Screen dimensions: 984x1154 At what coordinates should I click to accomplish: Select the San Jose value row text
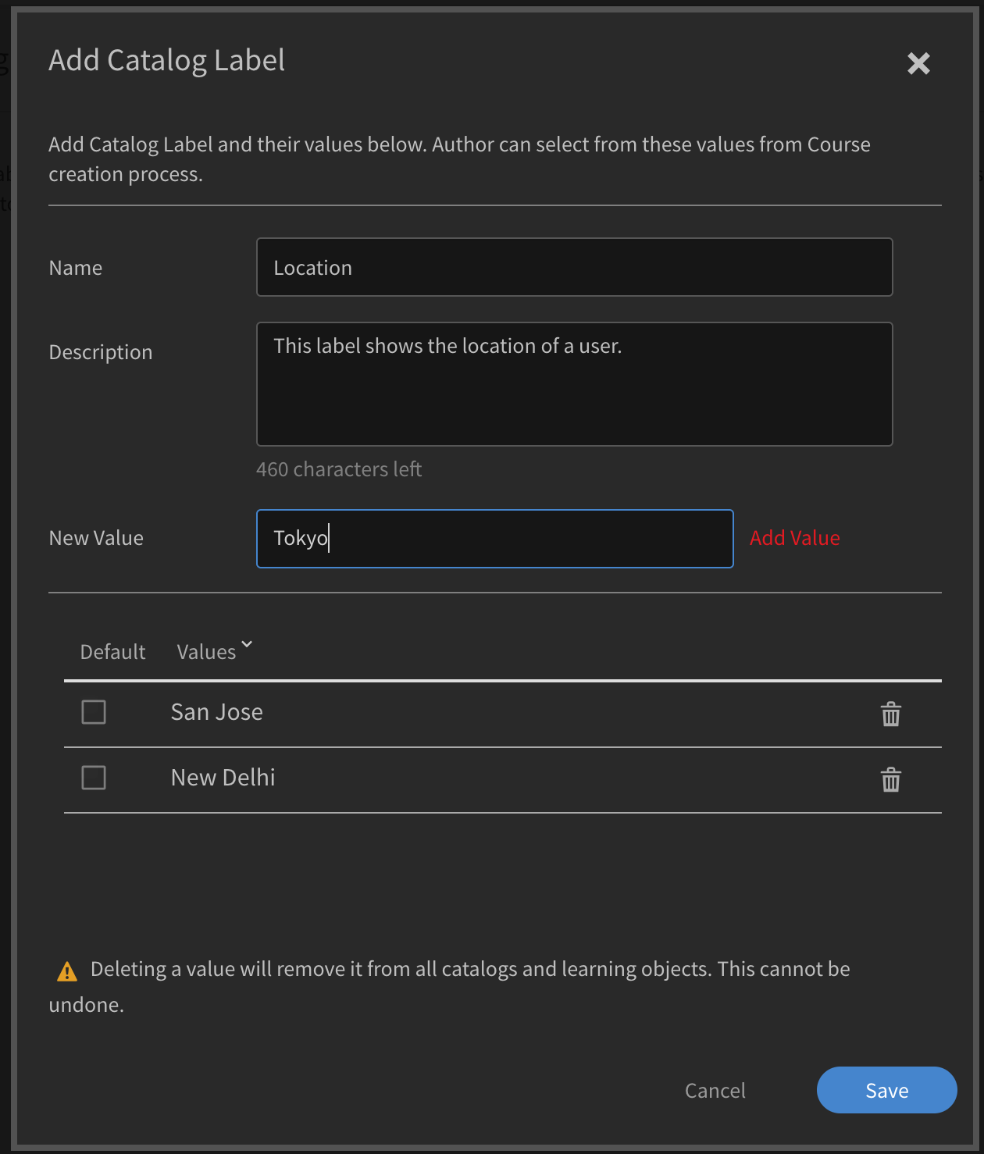tap(217, 712)
